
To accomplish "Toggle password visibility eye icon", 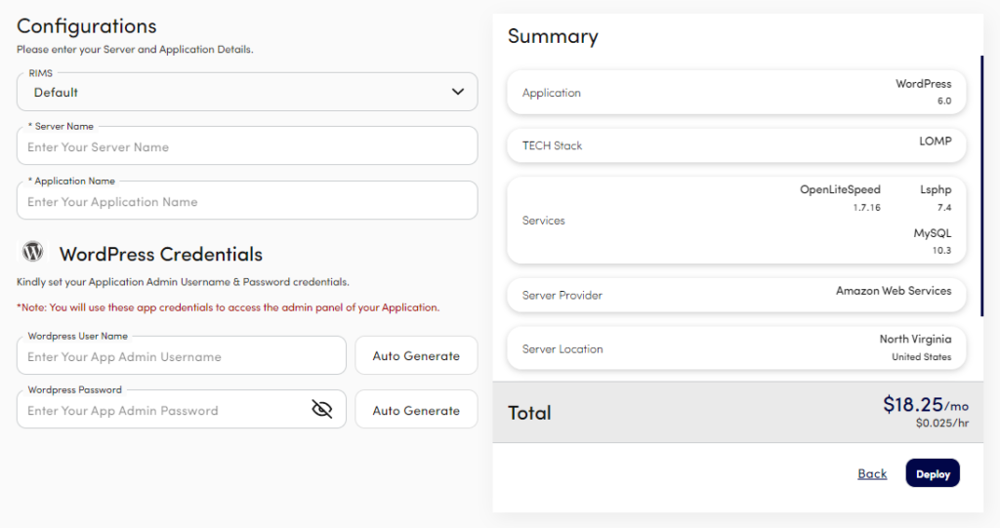I will 321,410.
